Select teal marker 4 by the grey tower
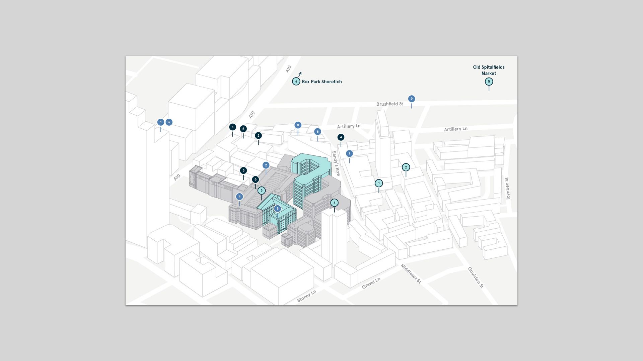The height and width of the screenshot is (361, 643). tap(335, 202)
